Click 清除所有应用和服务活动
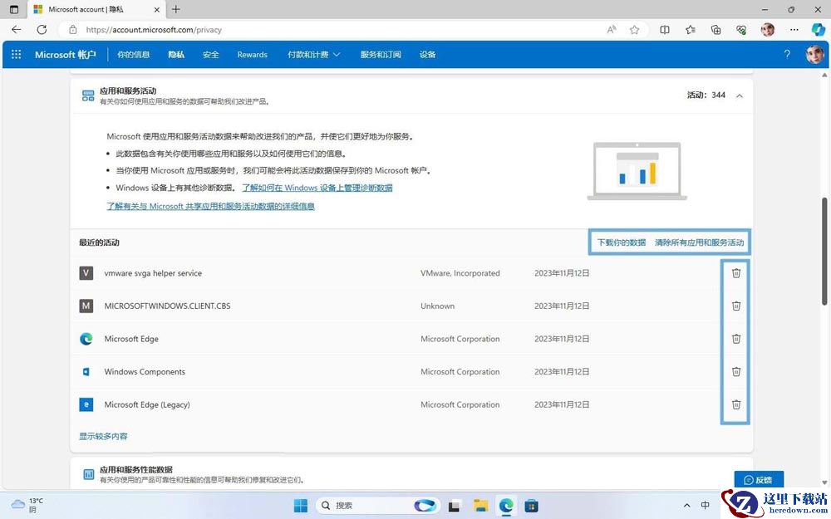Image resolution: width=831 pixels, height=519 pixels. pos(700,242)
